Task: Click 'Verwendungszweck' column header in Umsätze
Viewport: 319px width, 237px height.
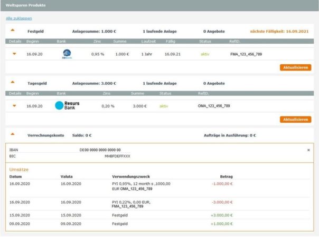Action: click(131, 176)
